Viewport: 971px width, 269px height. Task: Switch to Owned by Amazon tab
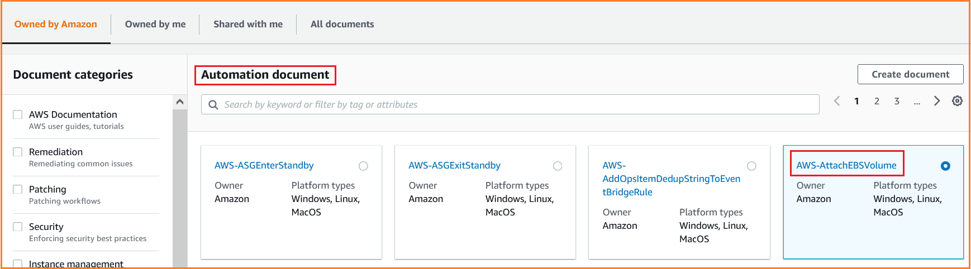tap(56, 24)
